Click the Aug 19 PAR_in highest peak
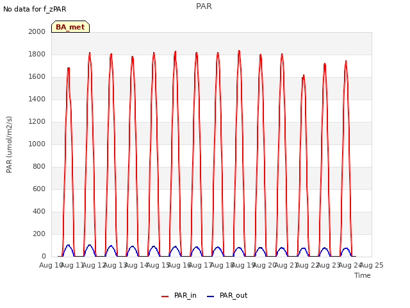 [x=239, y=51]
